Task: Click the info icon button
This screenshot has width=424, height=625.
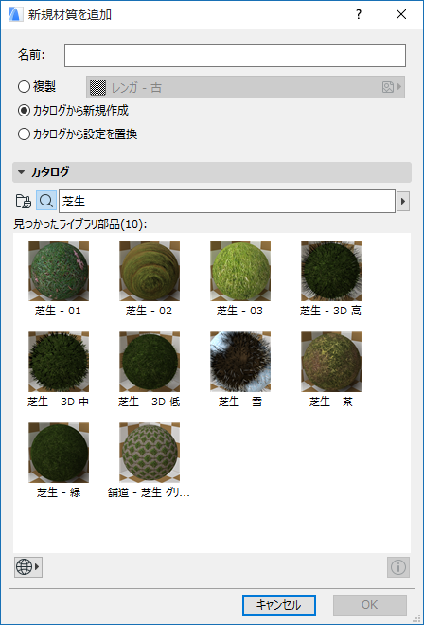Action: (398, 567)
